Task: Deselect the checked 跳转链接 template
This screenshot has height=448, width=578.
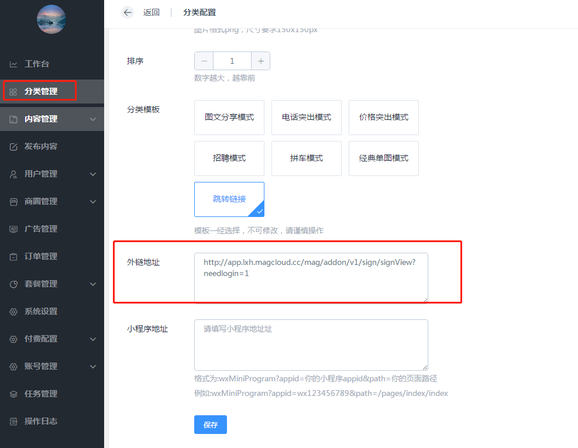Action: point(229,199)
